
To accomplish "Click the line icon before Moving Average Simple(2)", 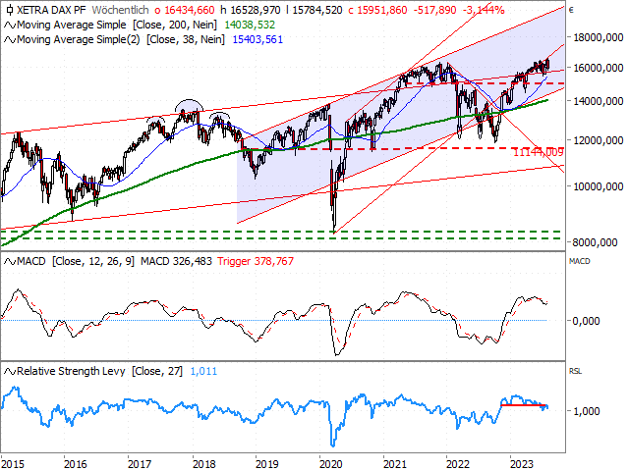I will [x=10, y=39].
